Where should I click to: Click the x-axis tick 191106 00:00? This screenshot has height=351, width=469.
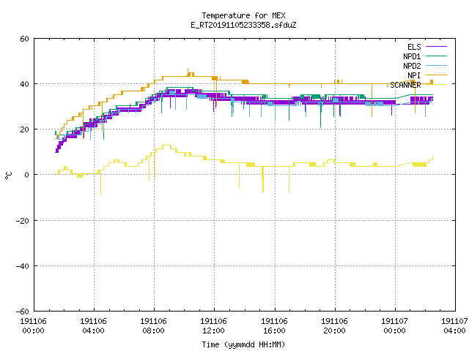[33, 326]
